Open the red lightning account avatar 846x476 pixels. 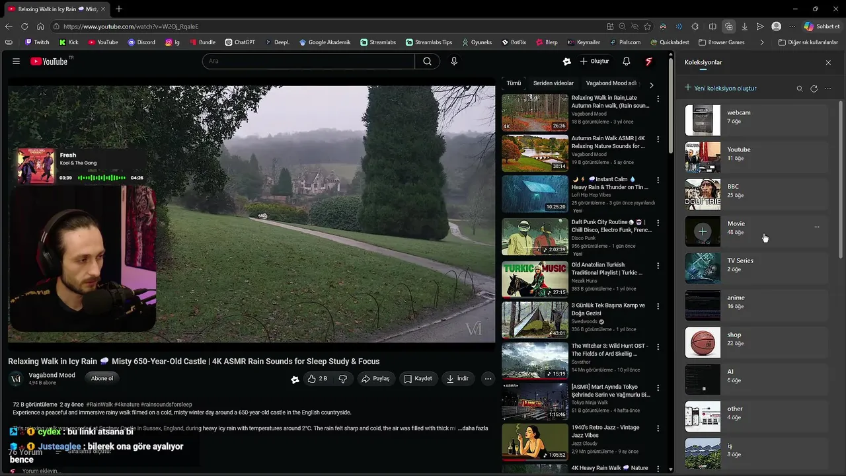coord(649,61)
